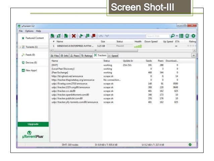Screen dimensions: 214x161
Task: Expand the Torrents tree arrow
Action: tap(20, 47)
